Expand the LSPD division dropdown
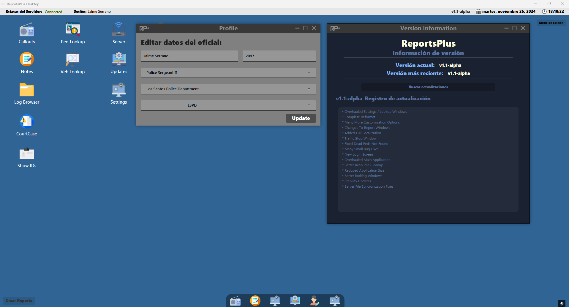569x307 pixels. [228, 105]
